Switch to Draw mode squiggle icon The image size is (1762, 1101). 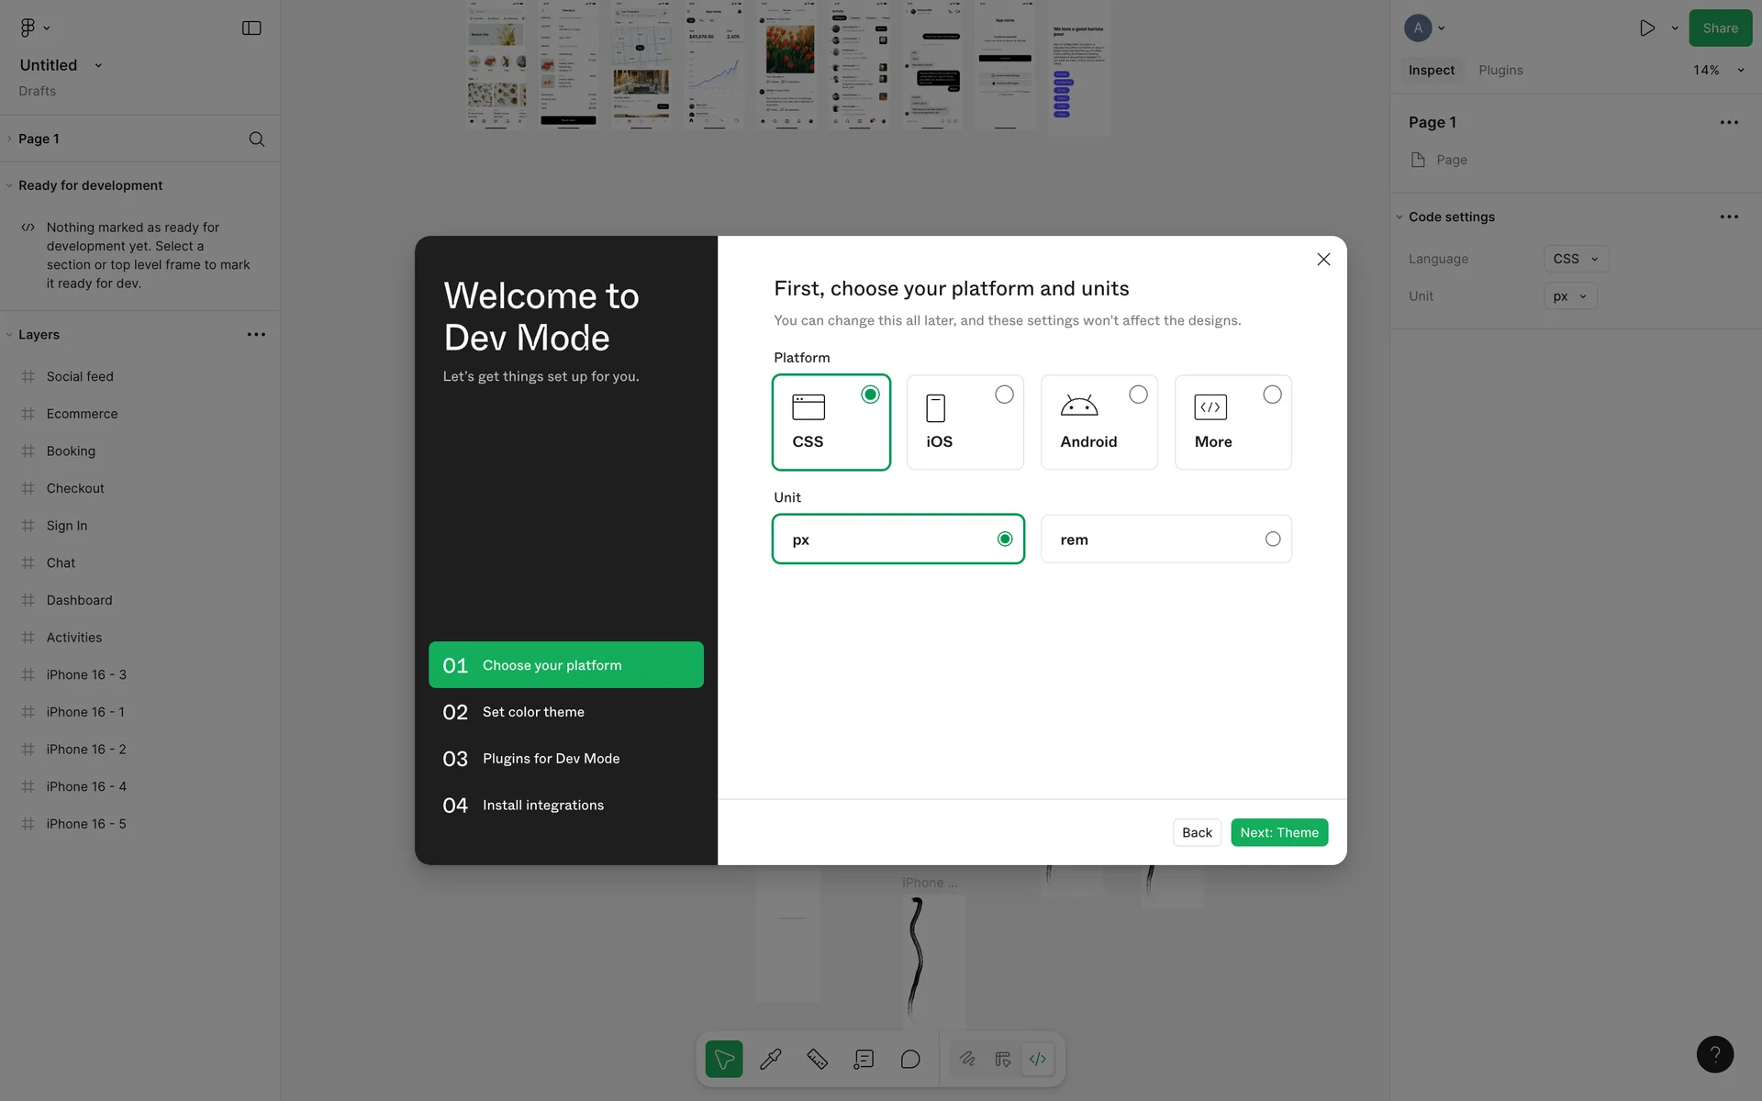click(x=967, y=1059)
